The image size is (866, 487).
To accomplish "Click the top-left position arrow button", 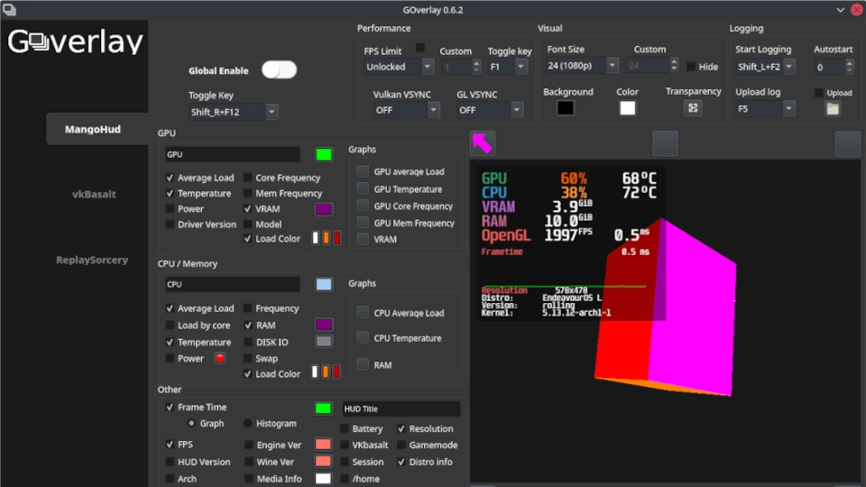I will point(482,143).
